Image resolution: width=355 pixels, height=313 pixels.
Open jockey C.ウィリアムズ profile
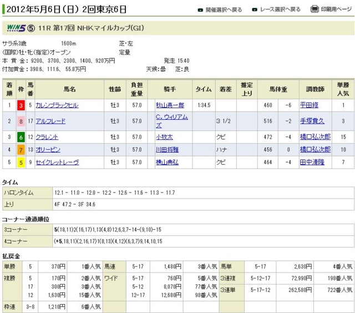pos(172,121)
